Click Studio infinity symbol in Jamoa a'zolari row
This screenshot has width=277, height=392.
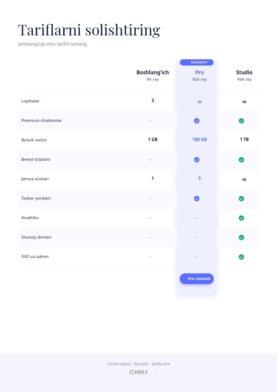[244, 179]
